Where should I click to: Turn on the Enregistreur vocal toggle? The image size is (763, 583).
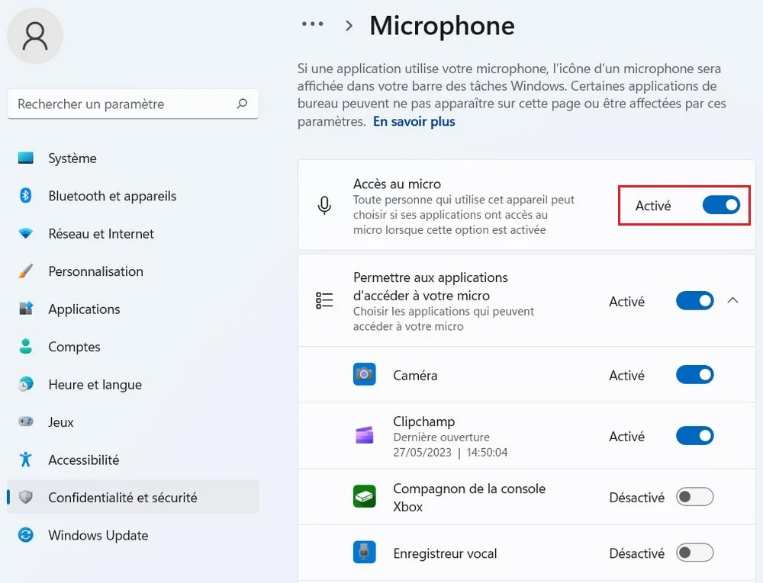coord(694,553)
